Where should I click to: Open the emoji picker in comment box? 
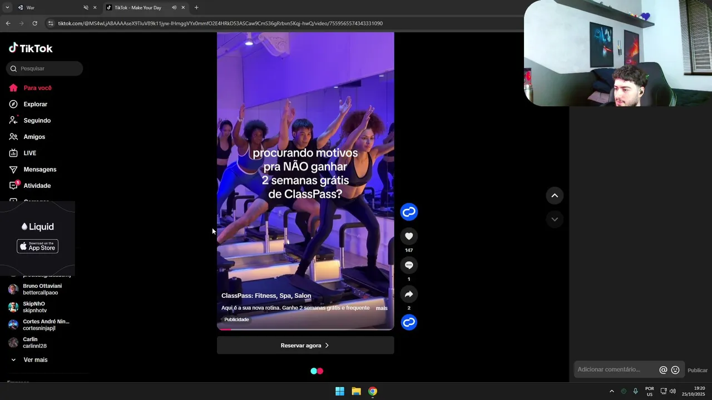675,370
